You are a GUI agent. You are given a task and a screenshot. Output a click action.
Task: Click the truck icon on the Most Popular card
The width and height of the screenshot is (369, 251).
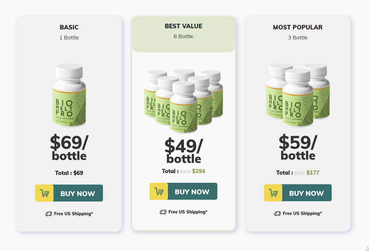(x=277, y=213)
